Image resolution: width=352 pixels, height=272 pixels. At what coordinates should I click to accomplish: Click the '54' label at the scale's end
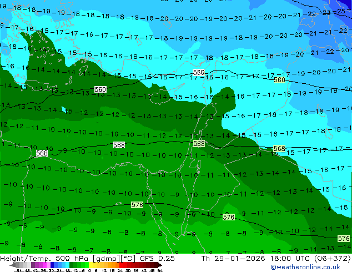coord(160,270)
